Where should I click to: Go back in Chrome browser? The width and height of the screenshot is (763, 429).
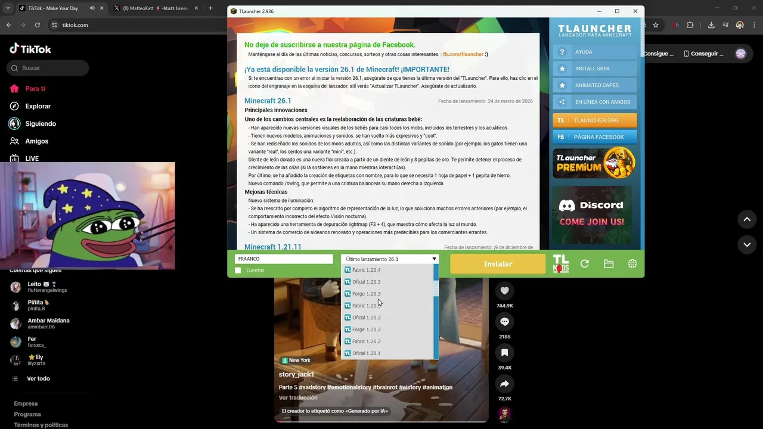coord(8,25)
